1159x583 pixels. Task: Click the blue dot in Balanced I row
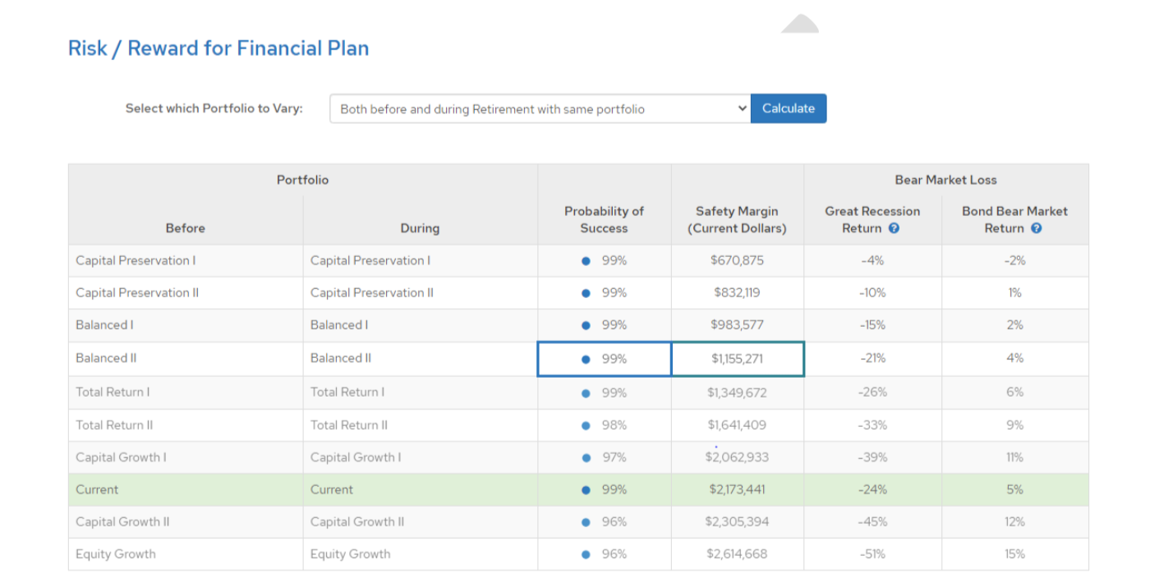[x=586, y=325]
